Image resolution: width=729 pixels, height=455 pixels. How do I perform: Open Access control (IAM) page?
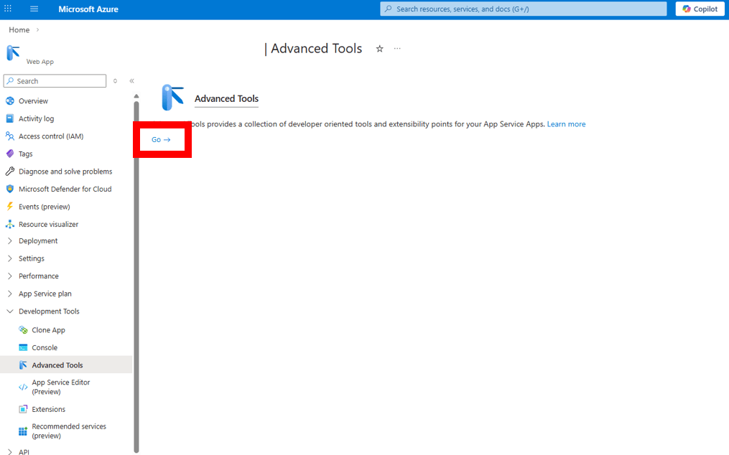(50, 136)
